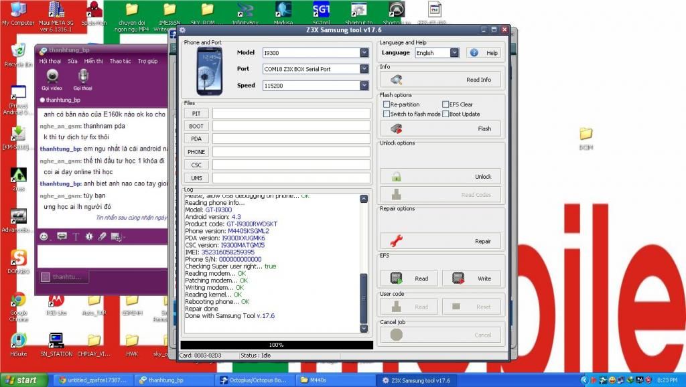Click the PDA file path field
Image resolution: width=686 pixels, height=387 pixels.
[x=291, y=139]
